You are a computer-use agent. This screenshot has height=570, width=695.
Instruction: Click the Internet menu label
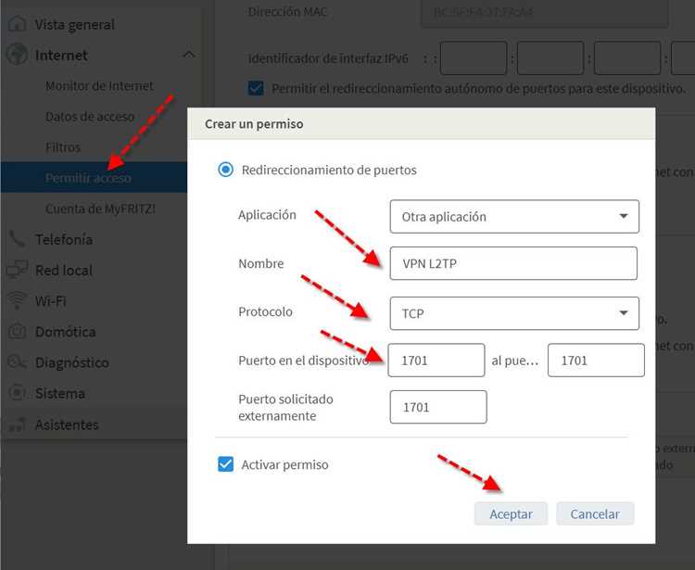[61, 55]
